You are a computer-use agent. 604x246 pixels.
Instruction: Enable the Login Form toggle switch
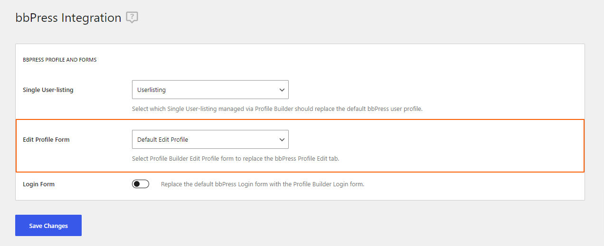click(141, 184)
